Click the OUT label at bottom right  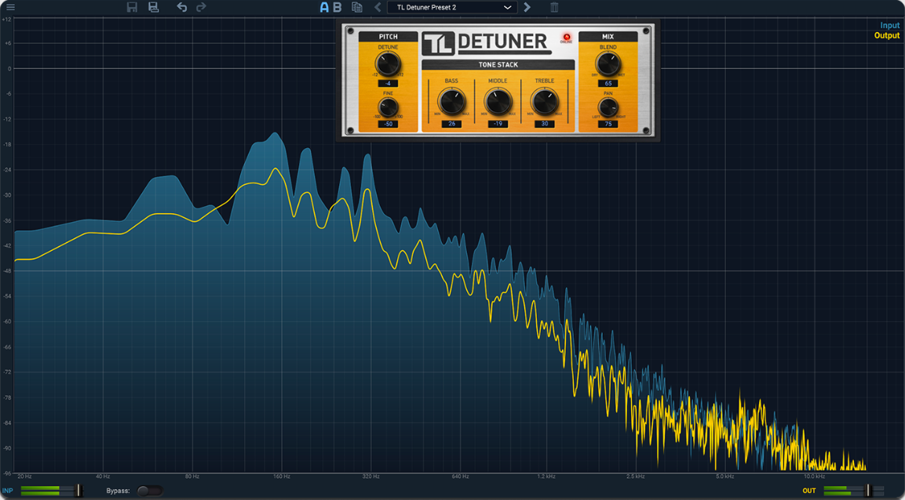(x=809, y=491)
